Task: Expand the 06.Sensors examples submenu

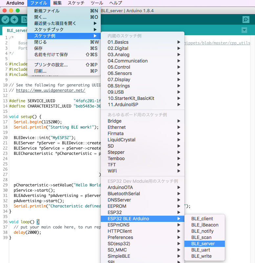Action: tap(143, 73)
